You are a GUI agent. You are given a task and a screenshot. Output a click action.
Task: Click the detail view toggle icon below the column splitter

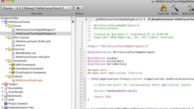click(73, 22)
